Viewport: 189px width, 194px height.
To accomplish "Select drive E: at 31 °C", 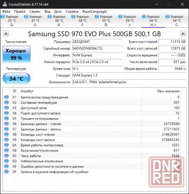I will (36, 21).
